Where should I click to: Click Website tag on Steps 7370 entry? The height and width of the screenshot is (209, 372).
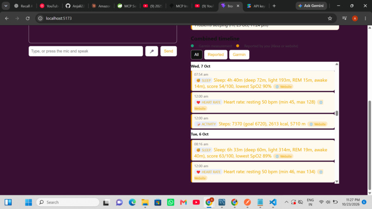coord(318,124)
